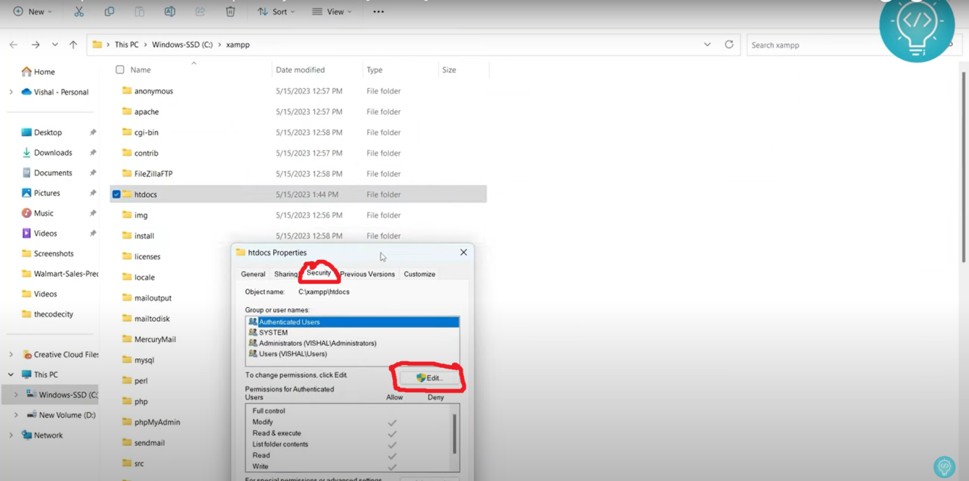
Task: Uncheck the htdocs folder checkbox
Action: pyautogui.click(x=117, y=195)
